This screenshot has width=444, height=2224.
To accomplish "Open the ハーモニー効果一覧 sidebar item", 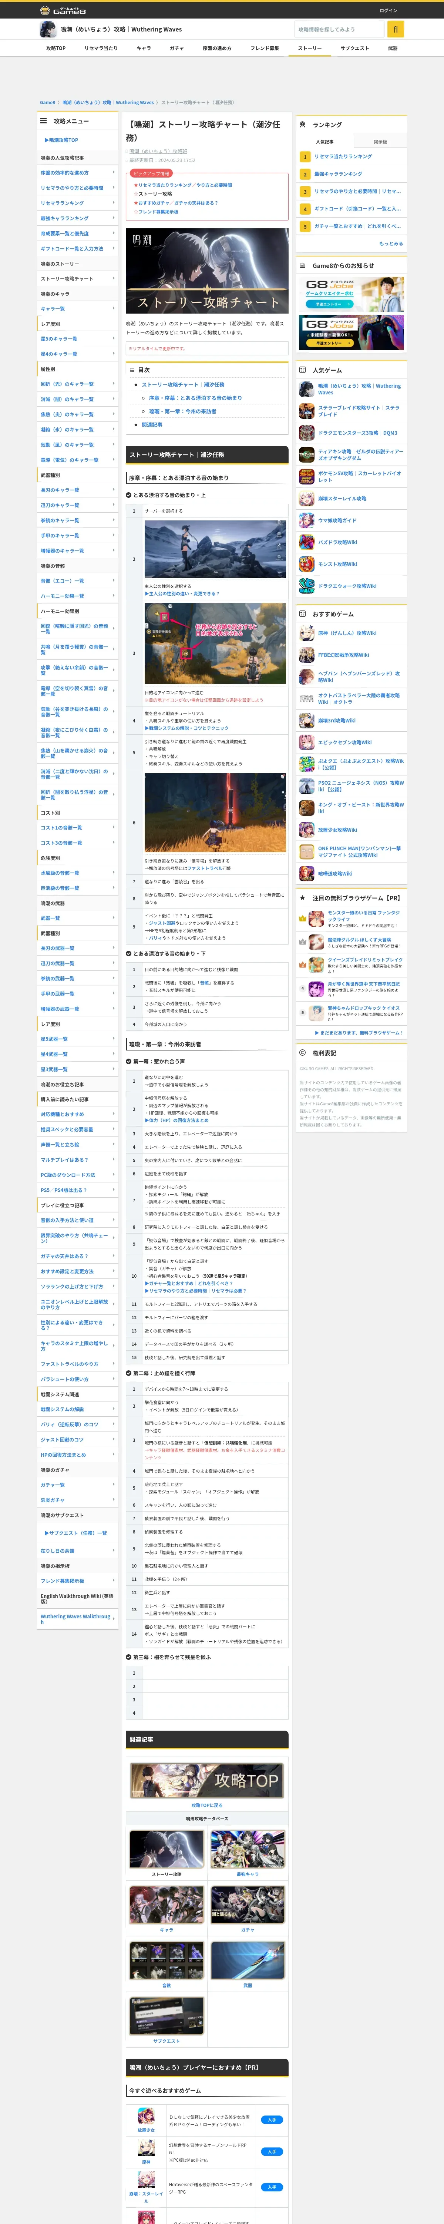I will point(78,596).
